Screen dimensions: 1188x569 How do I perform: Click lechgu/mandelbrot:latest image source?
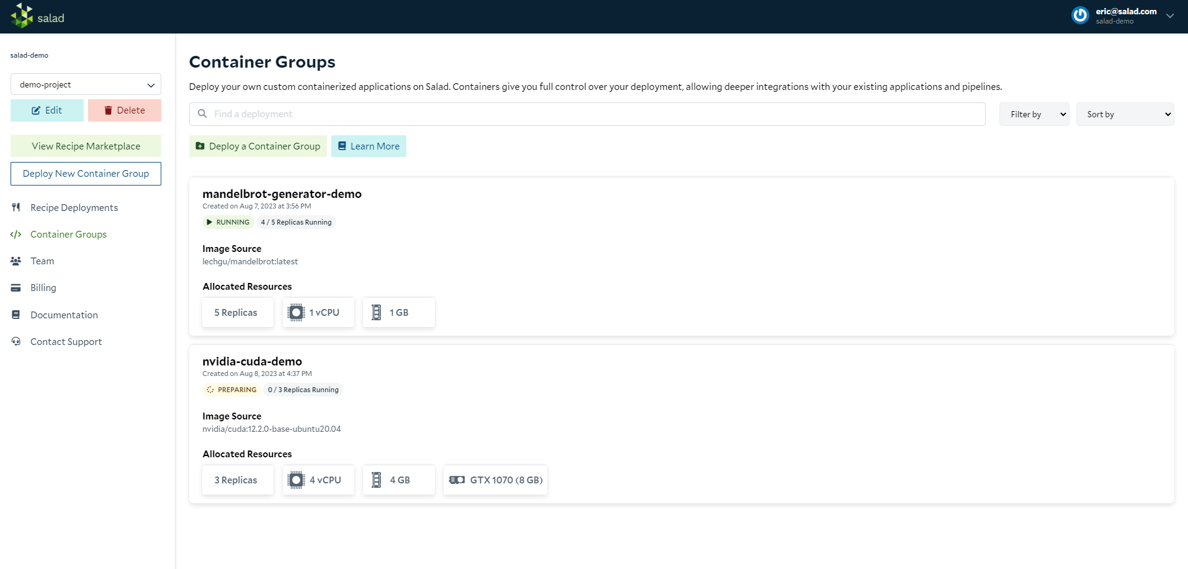click(250, 262)
